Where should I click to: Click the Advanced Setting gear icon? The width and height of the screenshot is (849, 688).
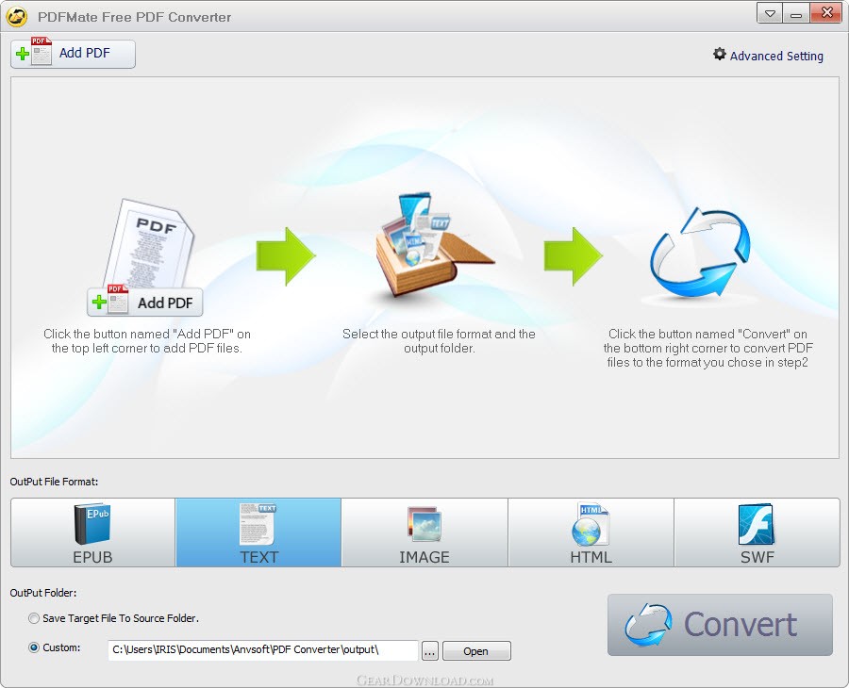pos(718,56)
